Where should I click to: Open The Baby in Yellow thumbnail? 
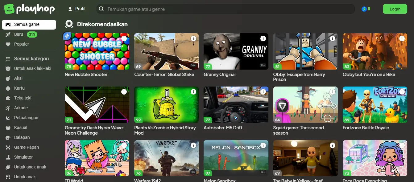[x=305, y=158]
